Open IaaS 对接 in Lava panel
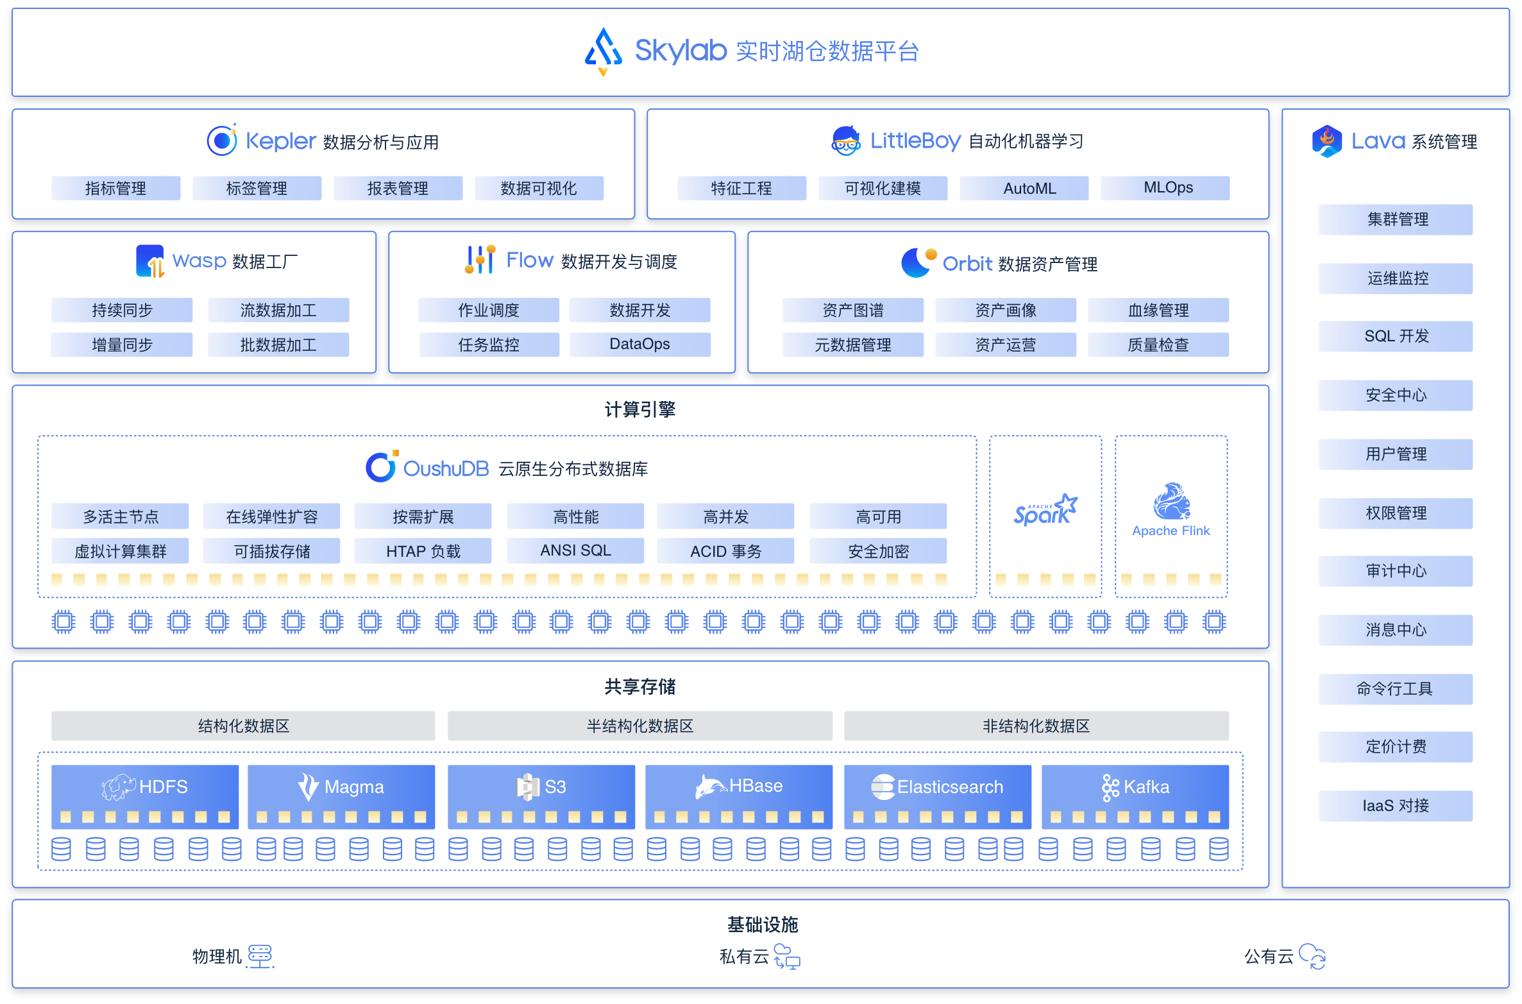This screenshot has height=1004, width=1522. click(x=1396, y=806)
